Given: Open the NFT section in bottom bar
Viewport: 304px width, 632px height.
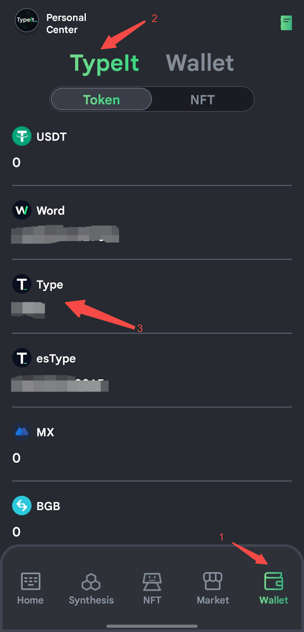Looking at the screenshot, I should (152, 588).
